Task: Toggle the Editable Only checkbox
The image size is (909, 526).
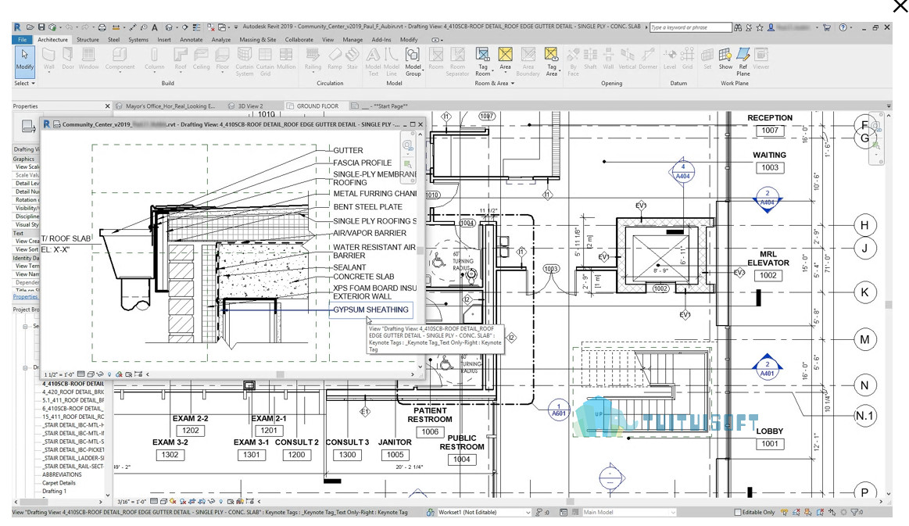Action: [x=737, y=512]
